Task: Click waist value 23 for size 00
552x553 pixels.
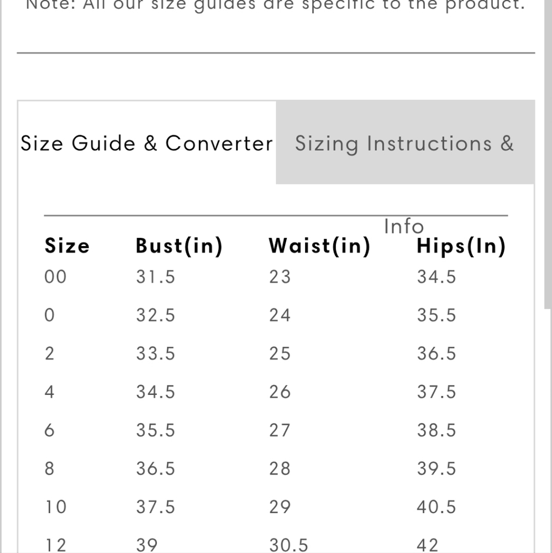Action: tap(280, 276)
